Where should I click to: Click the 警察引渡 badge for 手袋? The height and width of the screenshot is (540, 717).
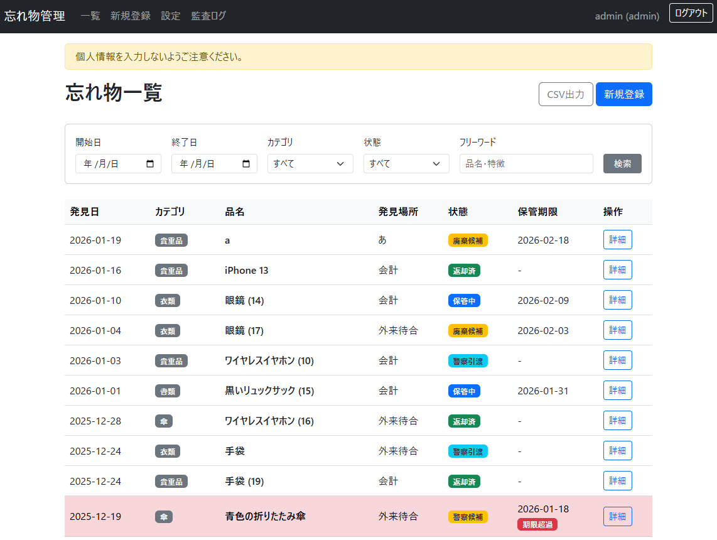tap(468, 450)
